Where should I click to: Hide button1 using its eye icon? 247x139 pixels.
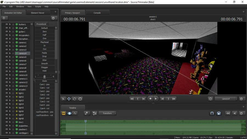pos(7,24)
